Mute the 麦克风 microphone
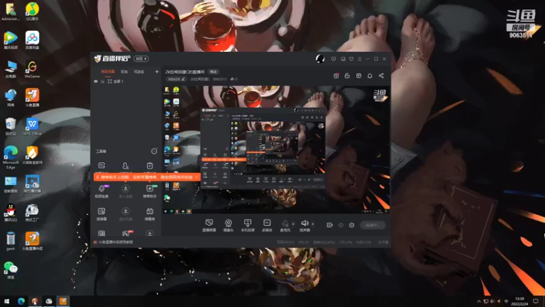Image resolution: width=545 pixels, height=307 pixels. pos(285,225)
